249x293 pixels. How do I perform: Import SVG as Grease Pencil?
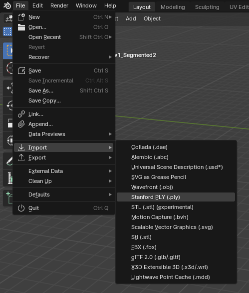pyautogui.click(x=176, y=177)
